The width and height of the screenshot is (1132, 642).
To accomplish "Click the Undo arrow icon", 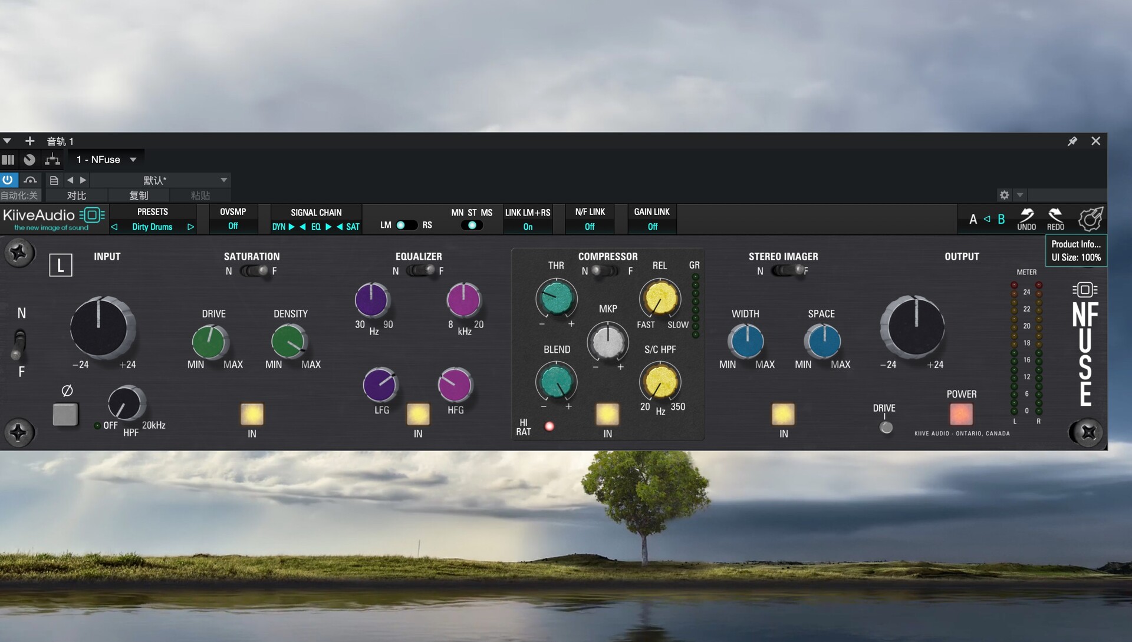I will [1026, 216].
